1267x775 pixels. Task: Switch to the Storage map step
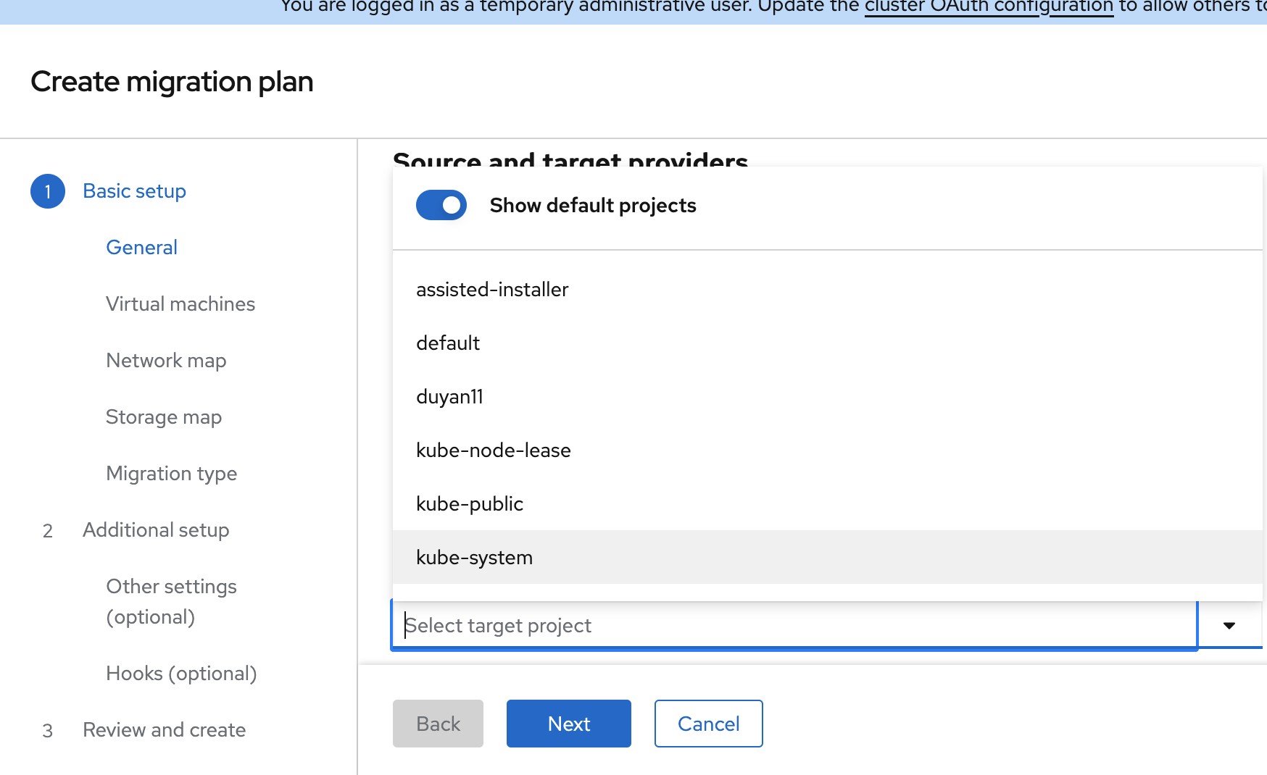[x=164, y=417]
